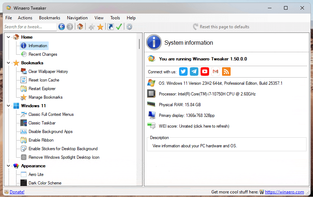This screenshot has width=313, height=197.
Task: Click the Search for a tweak field
Action: 30,27
